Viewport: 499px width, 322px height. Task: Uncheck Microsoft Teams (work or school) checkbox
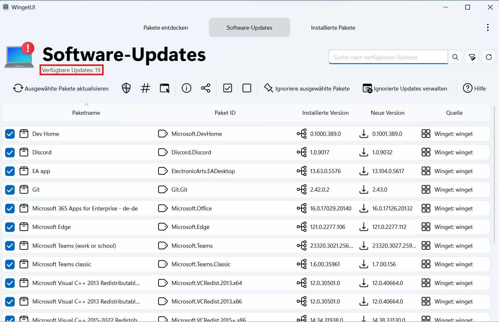tap(10, 246)
